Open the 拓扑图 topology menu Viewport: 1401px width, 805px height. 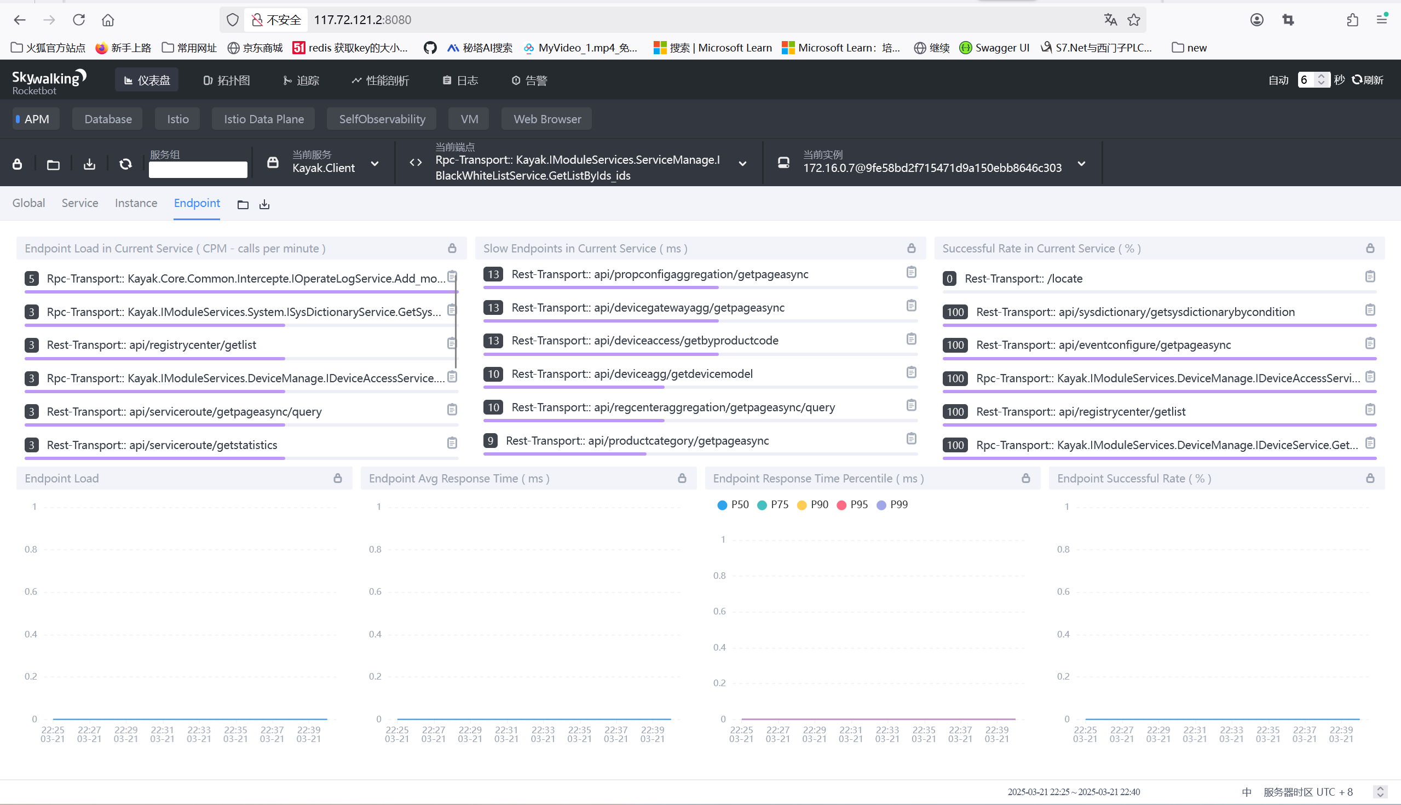tap(227, 80)
